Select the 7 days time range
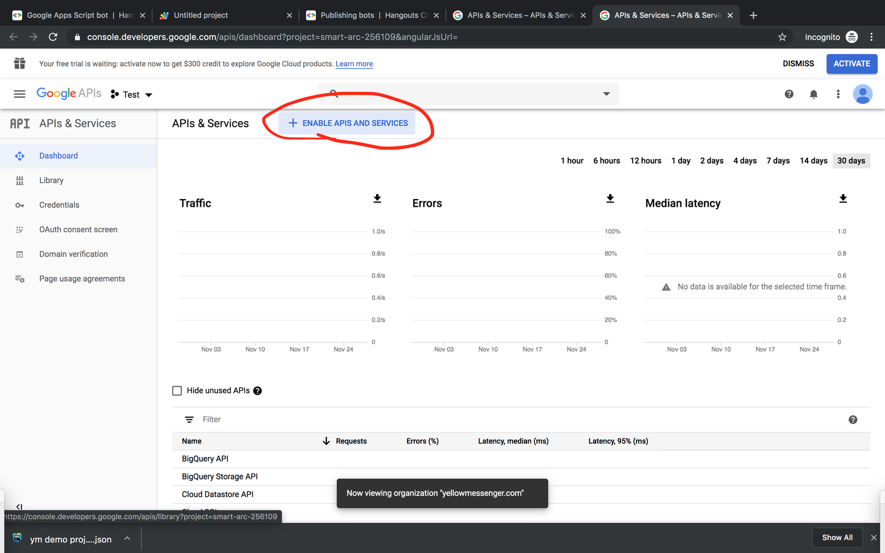This screenshot has height=553, width=885. 778,161
